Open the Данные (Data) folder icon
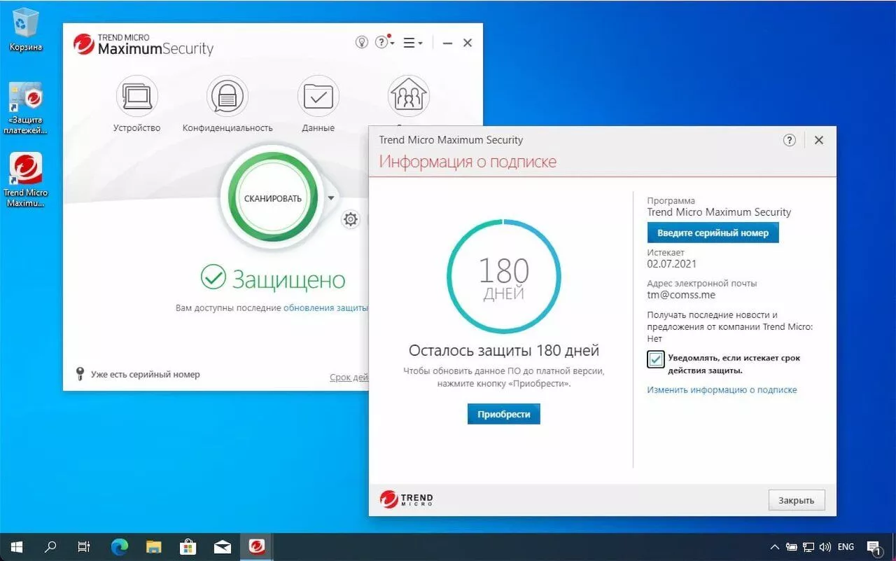896x561 pixels. tap(318, 96)
